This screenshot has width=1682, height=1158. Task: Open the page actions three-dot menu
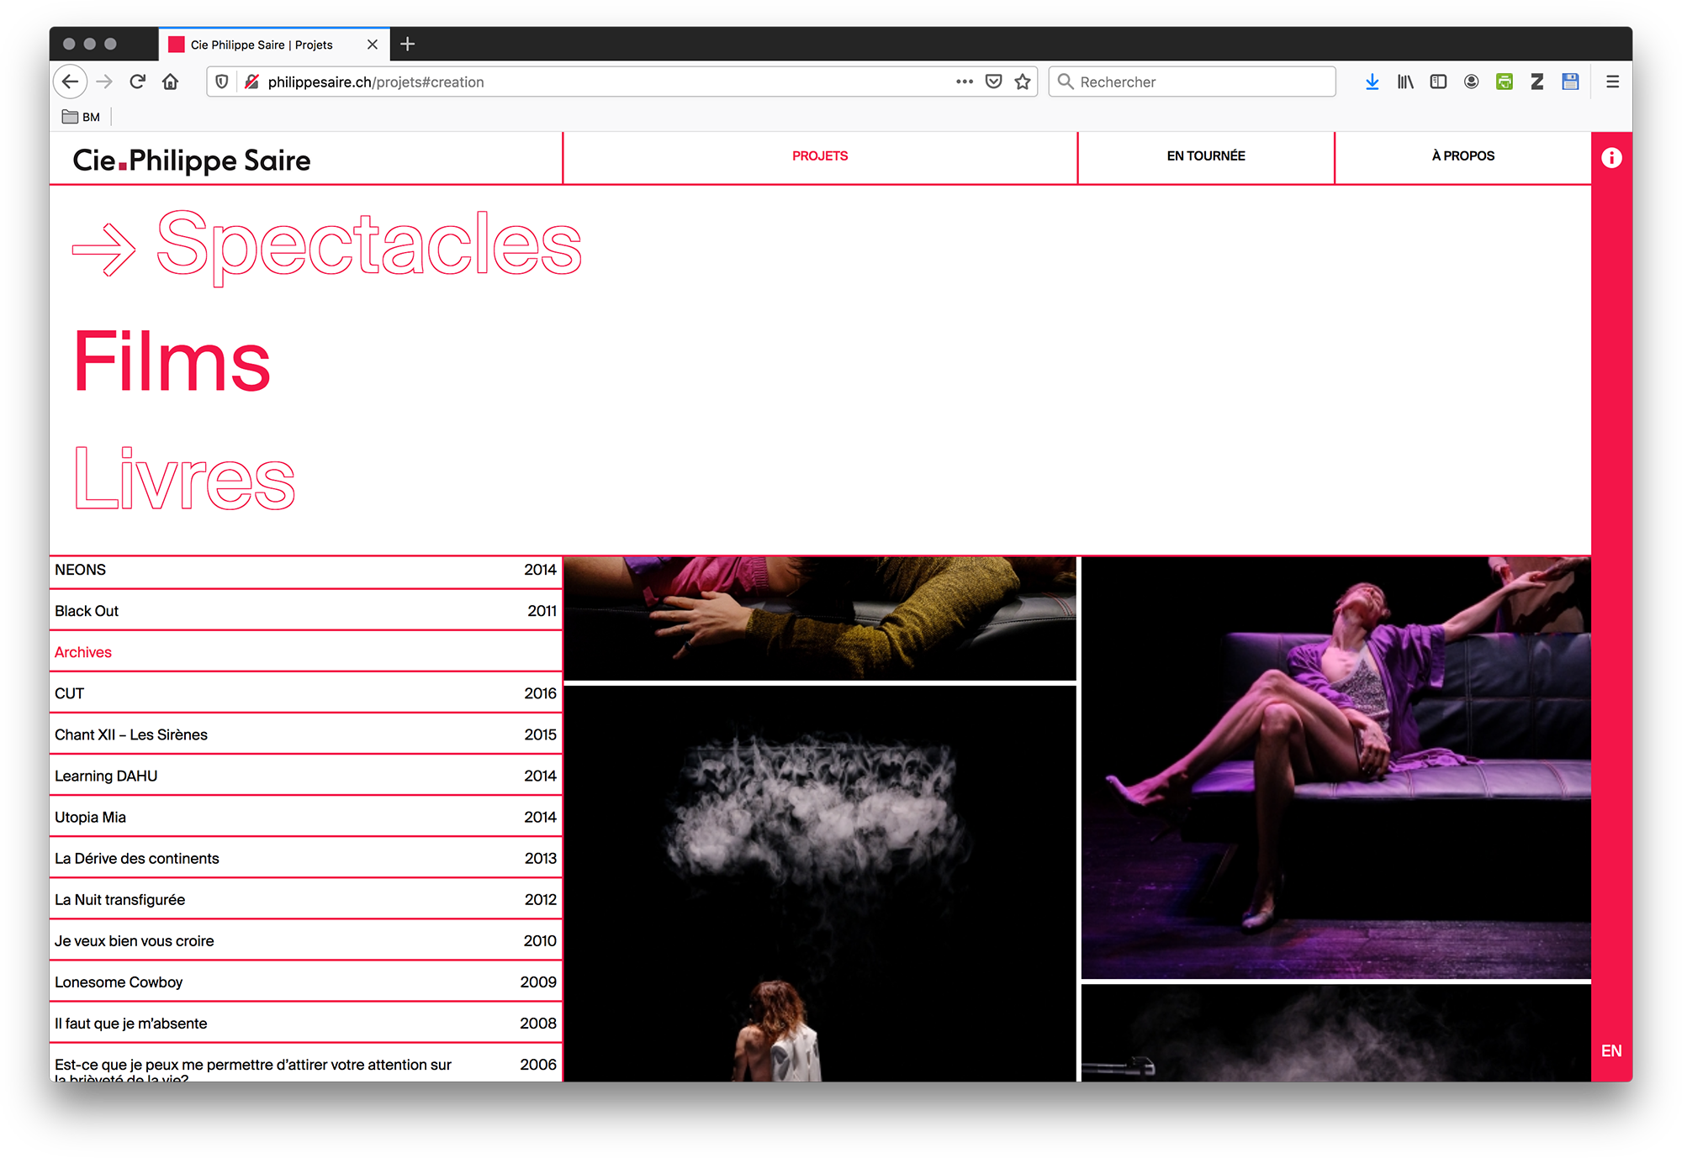[964, 82]
